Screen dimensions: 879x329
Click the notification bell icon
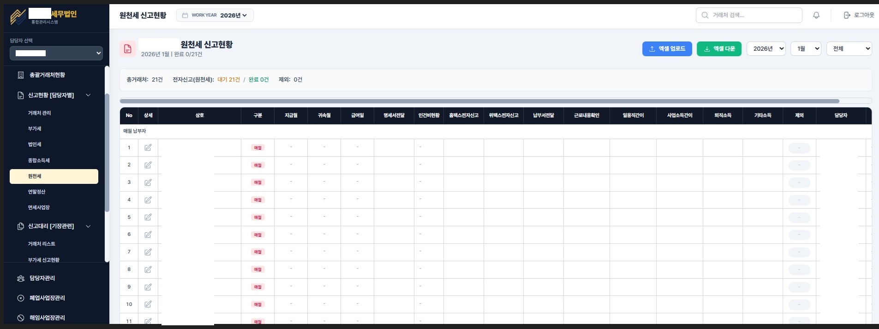pos(816,15)
